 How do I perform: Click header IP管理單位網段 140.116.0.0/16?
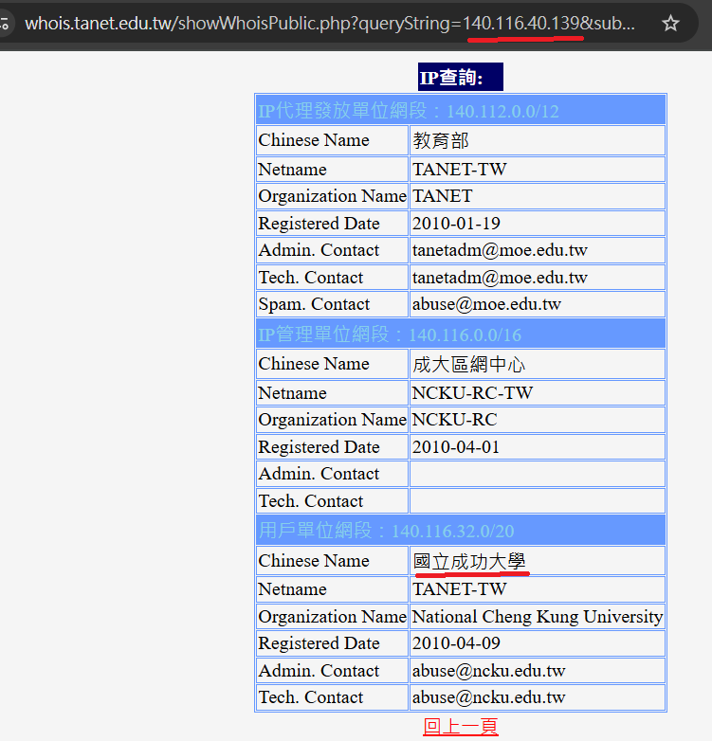(x=461, y=334)
